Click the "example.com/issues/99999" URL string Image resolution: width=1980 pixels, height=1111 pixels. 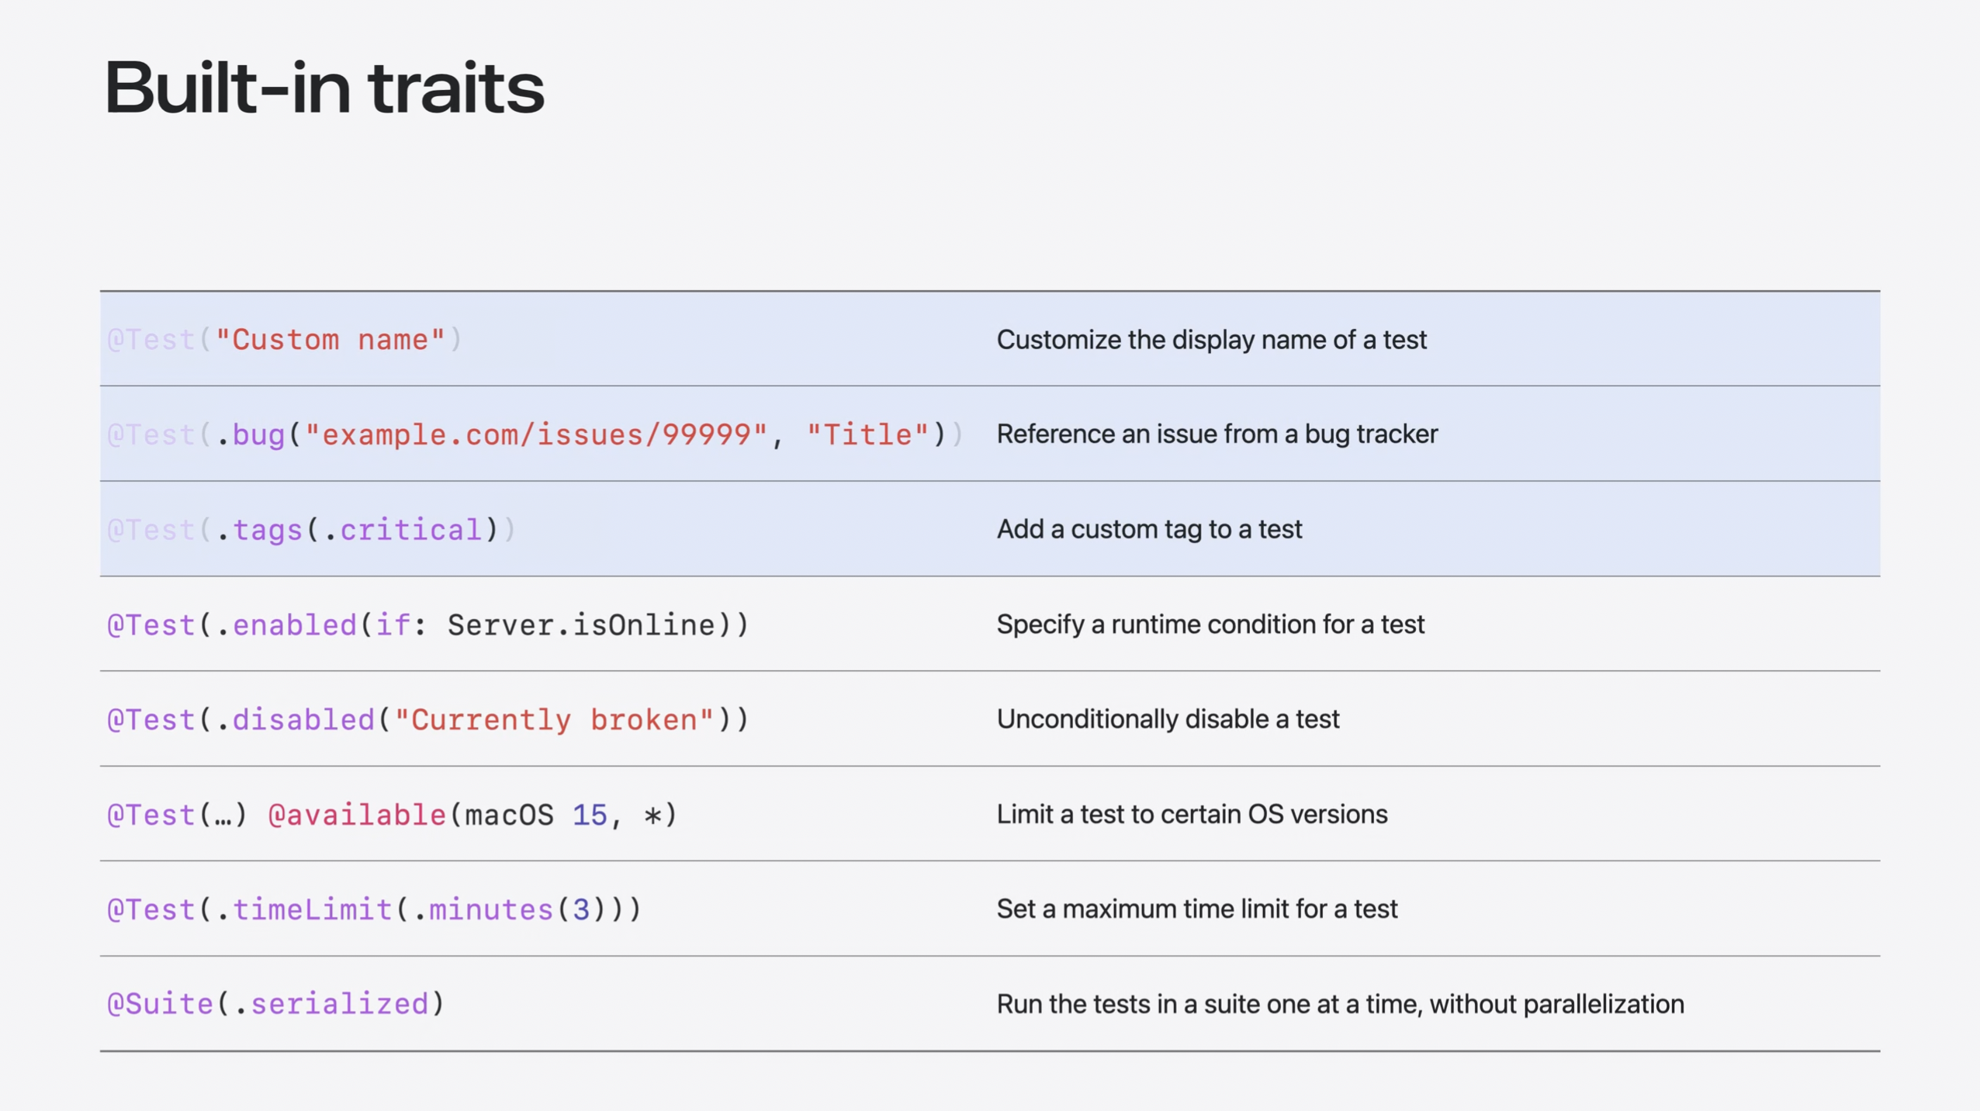pyautogui.click(x=536, y=434)
